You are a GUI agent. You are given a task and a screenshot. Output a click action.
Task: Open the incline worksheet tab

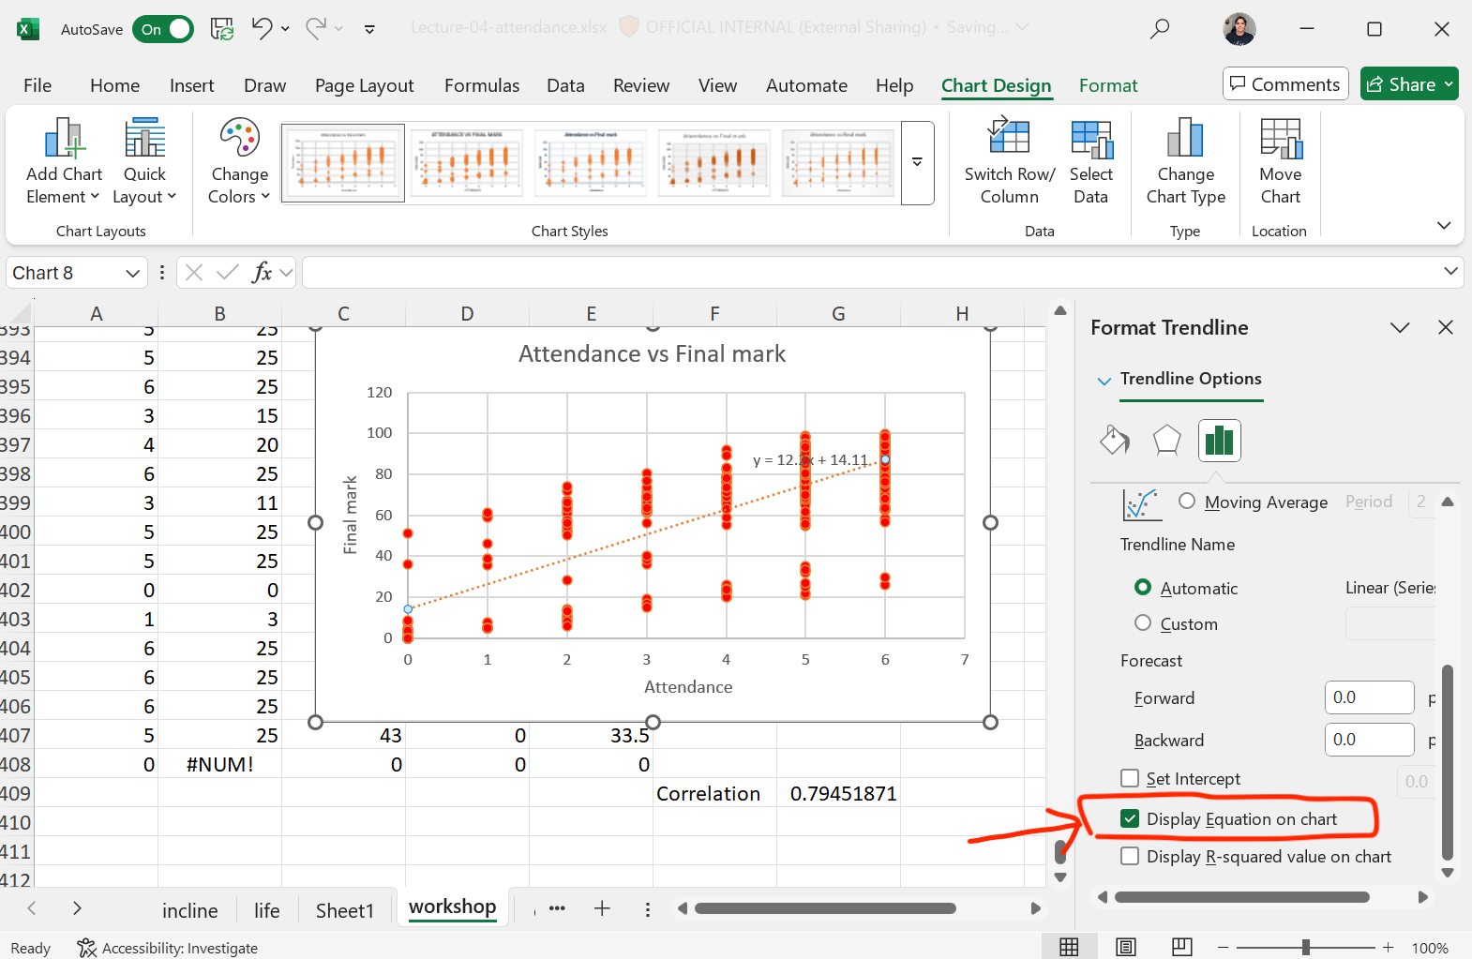(x=189, y=910)
